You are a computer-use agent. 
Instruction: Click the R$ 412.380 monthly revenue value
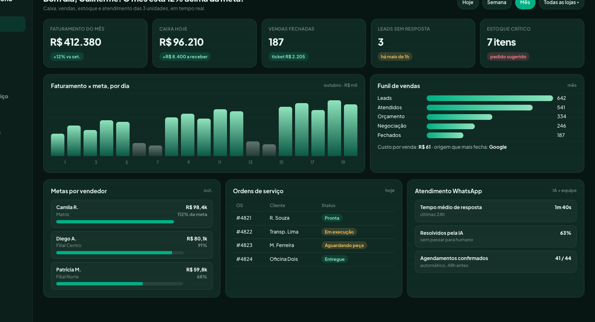76,42
